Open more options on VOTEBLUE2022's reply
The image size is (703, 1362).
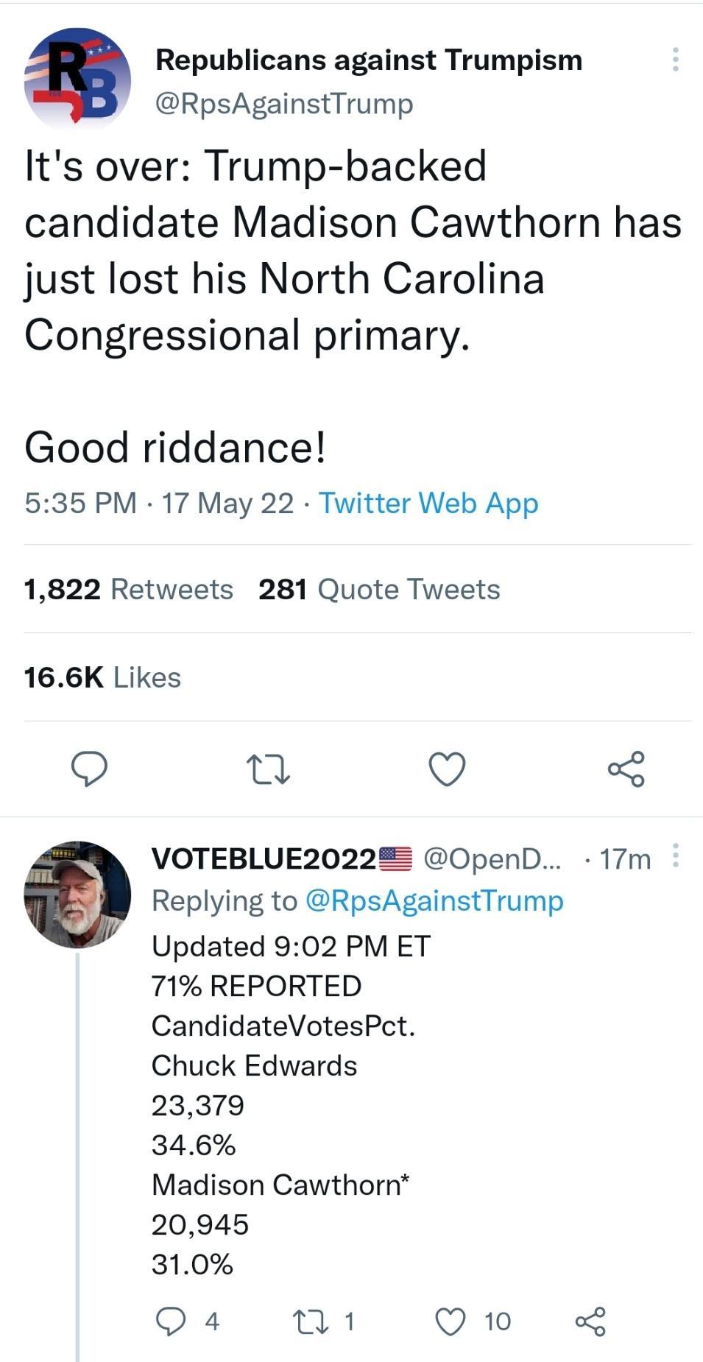[x=677, y=858]
